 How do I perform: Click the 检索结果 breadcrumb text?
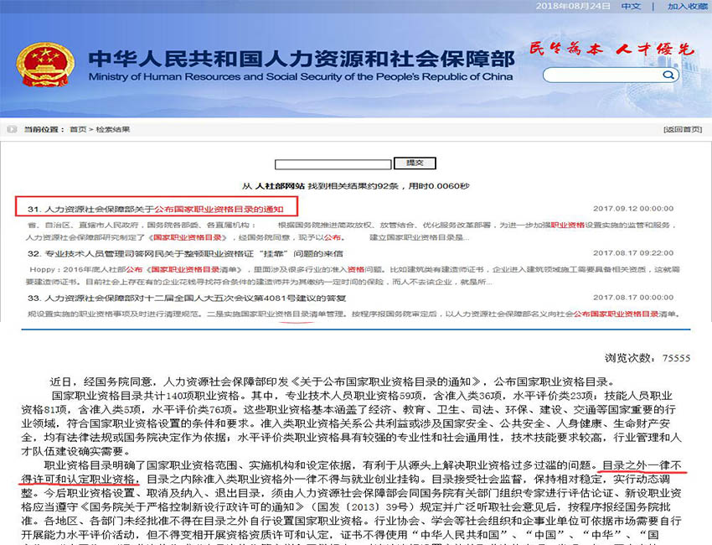click(x=113, y=130)
